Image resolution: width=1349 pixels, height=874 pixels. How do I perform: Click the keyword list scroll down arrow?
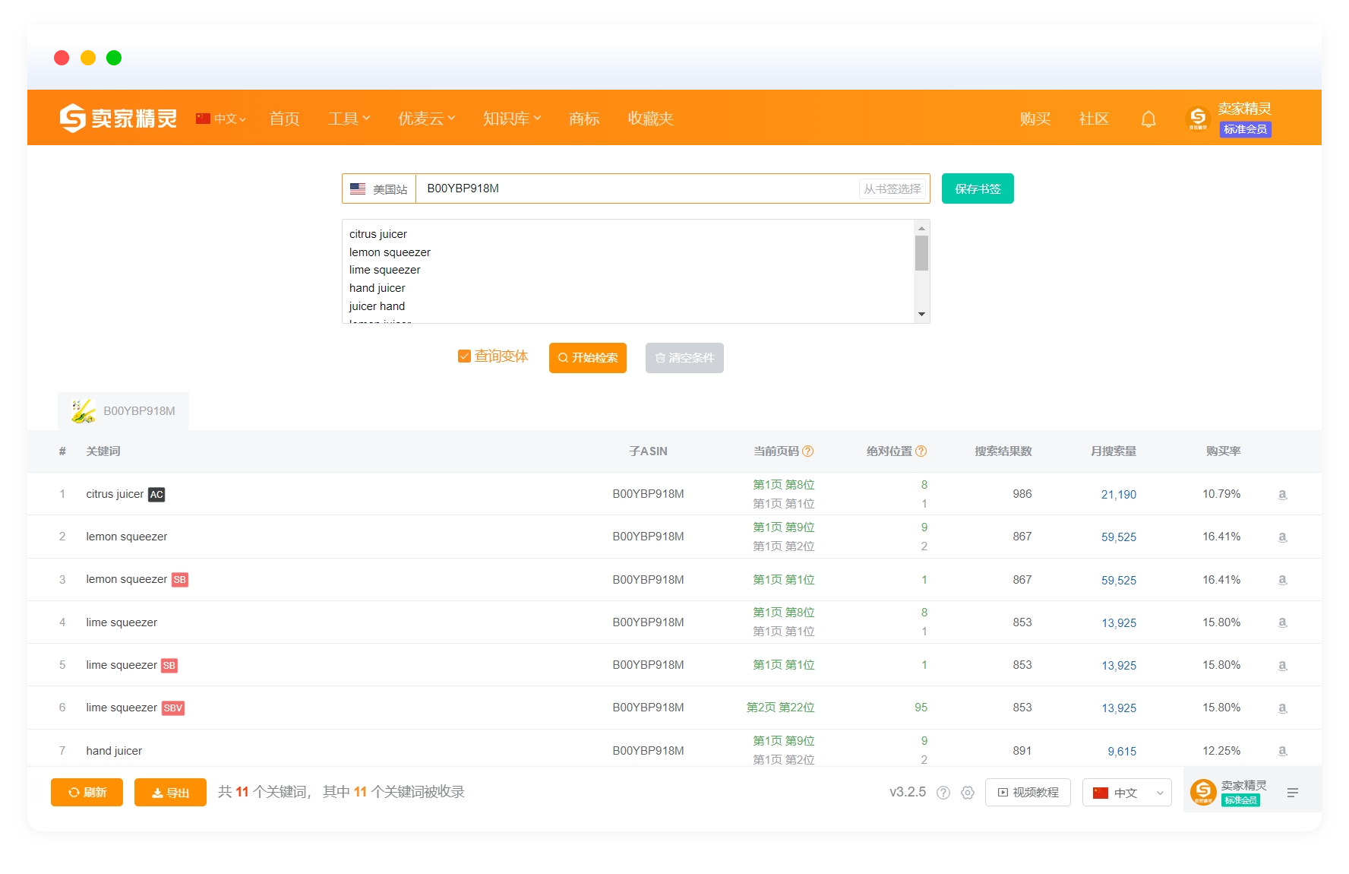coord(921,314)
